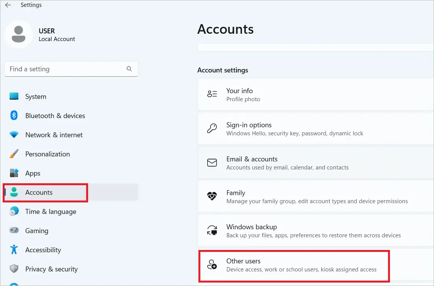The height and width of the screenshot is (286, 434).
Task: Open Windows backup page
Action: tap(316, 230)
